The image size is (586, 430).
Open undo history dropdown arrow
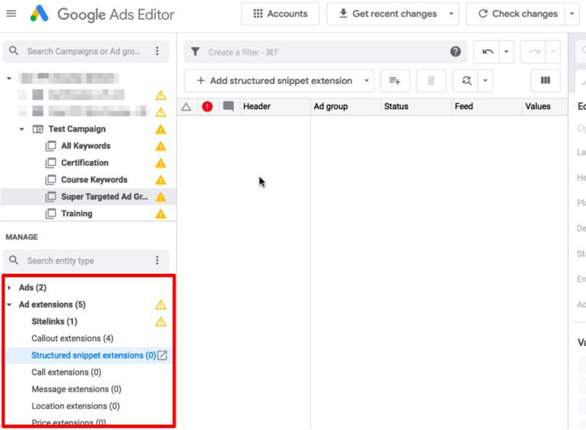click(x=507, y=52)
